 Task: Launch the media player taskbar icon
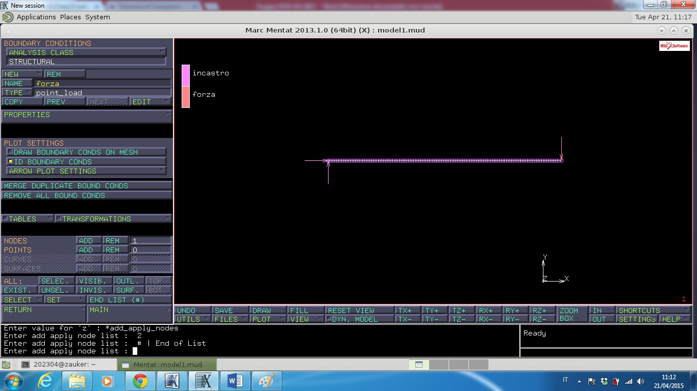108,381
